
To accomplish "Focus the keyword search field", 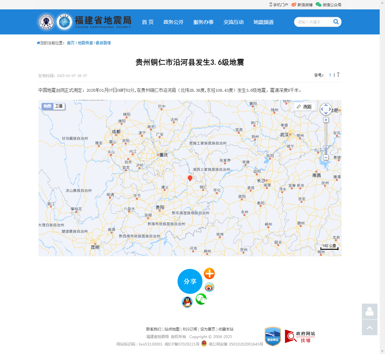I will click(x=314, y=22).
